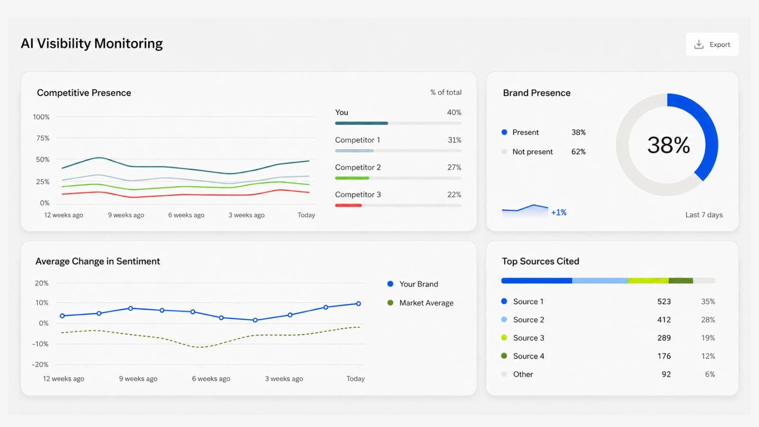Click the '523' count for Source 1
The width and height of the screenshot is (759, 427).
tap(664, 302)
